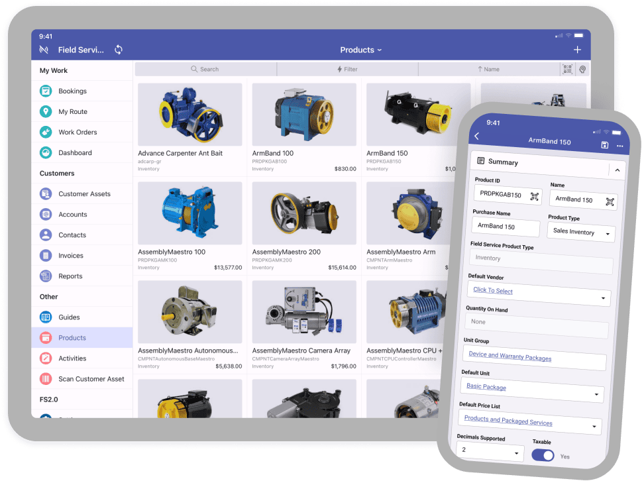This screenshot has height=483, width=644.
Task: Scan barcode for Product ID field
Action: [534, 197]
